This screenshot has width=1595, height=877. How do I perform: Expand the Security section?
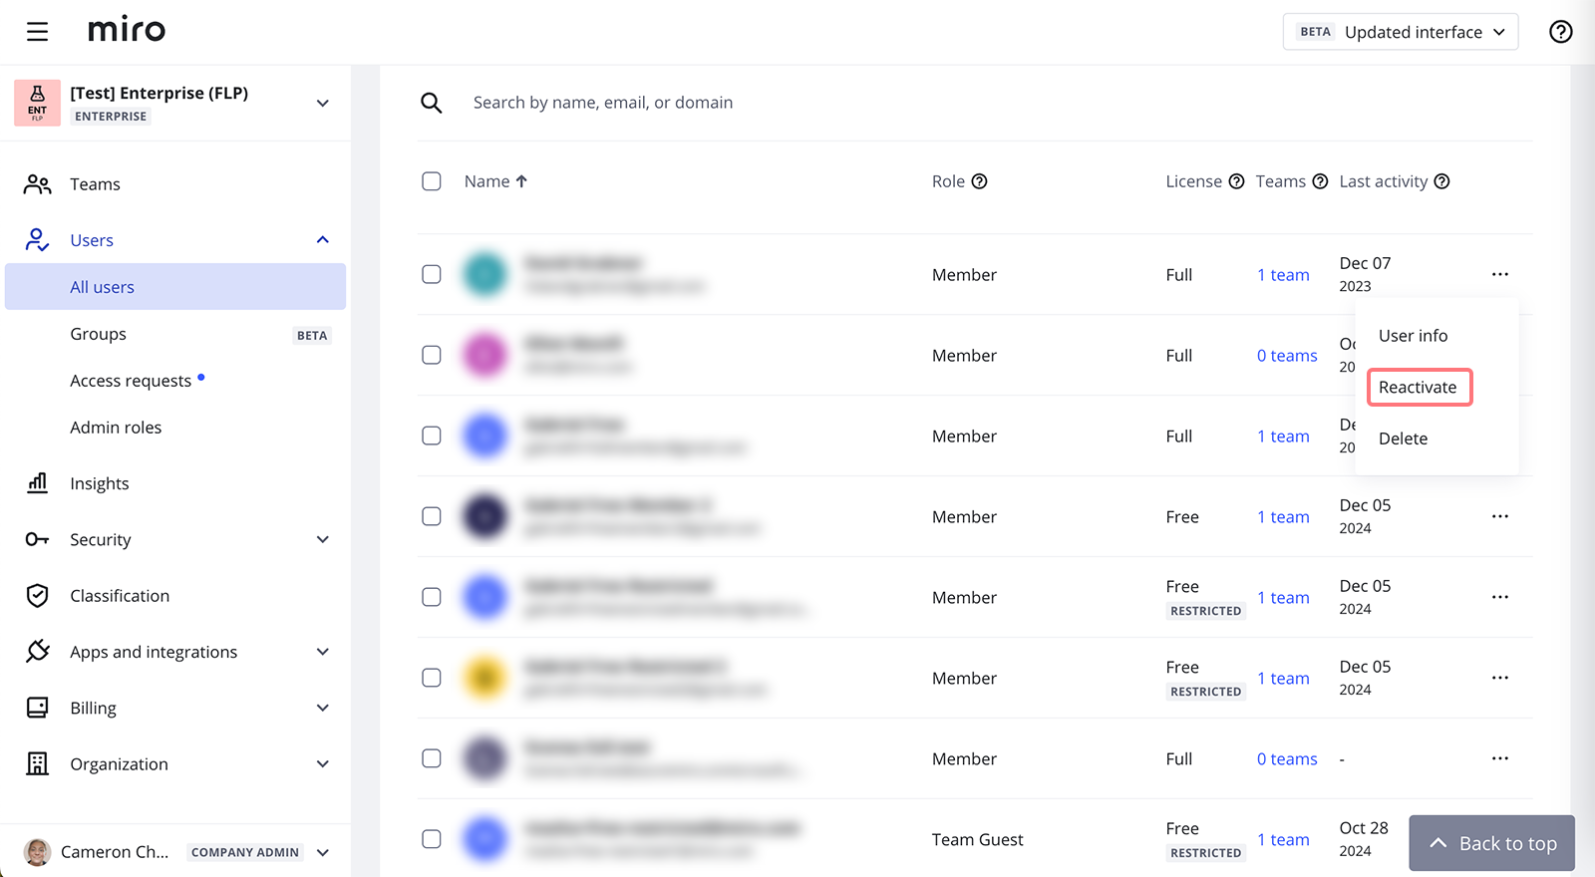(322, 539)
